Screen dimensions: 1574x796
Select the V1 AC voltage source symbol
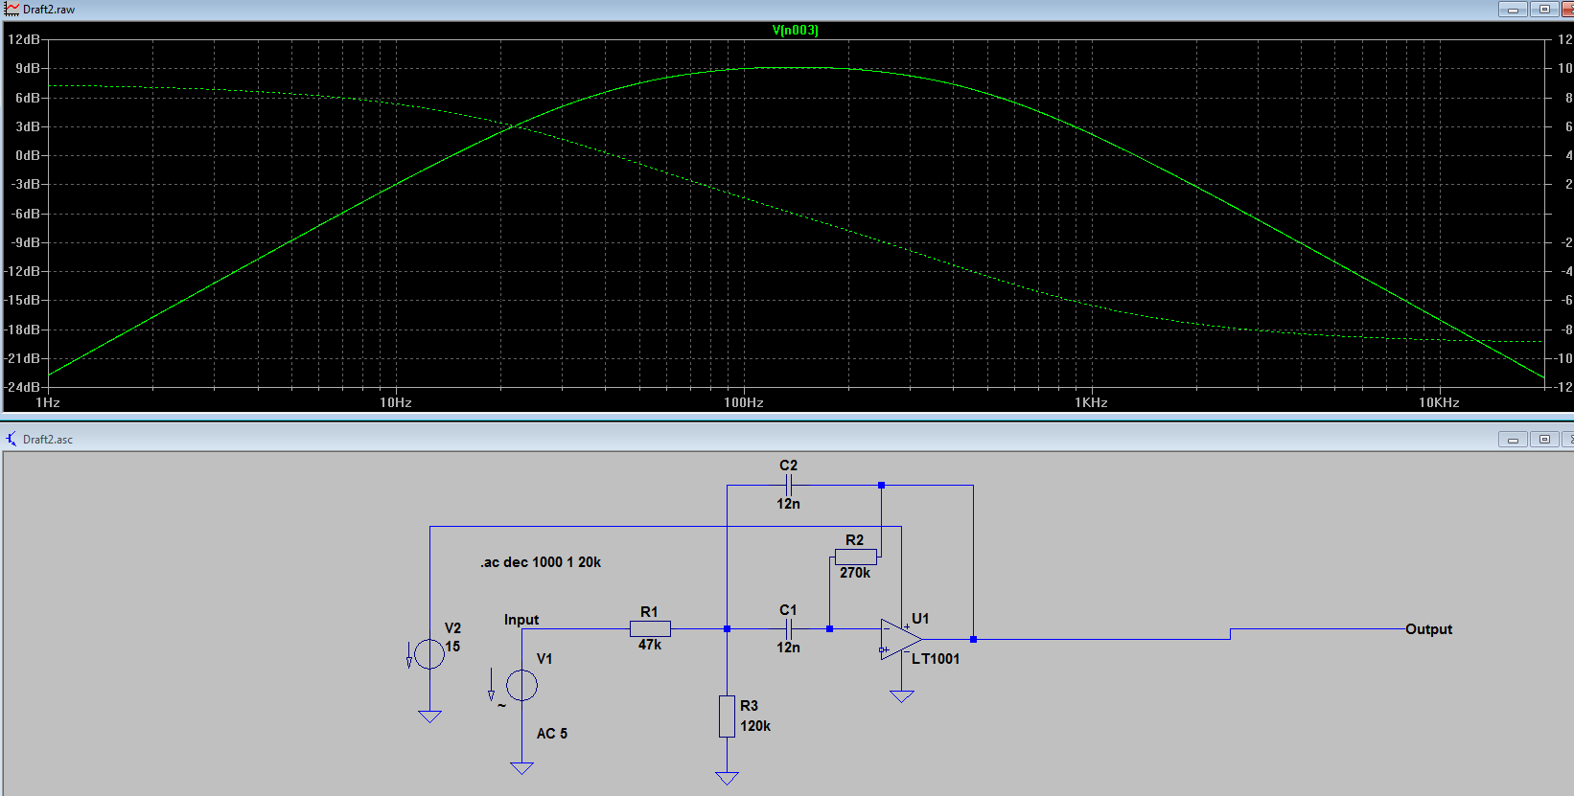521,685
